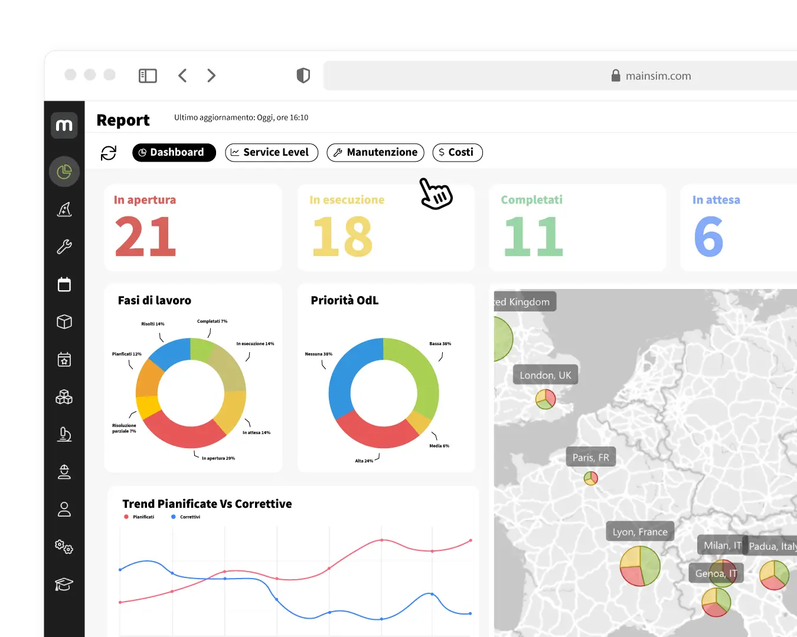Click the 'Risoluzione parziale 7%' chart label
This screenshot has width=797, height=637.
tap(124, 428)
